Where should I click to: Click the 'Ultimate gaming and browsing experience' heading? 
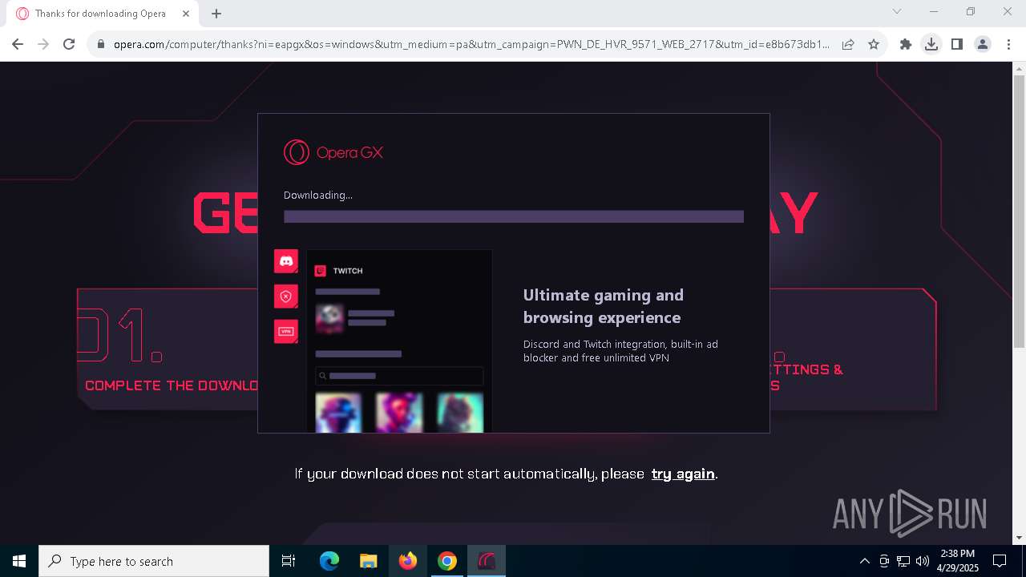point(604,306)
